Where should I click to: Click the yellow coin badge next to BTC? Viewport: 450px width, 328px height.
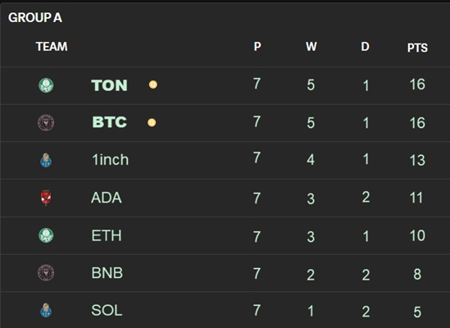tap(152, 122)
